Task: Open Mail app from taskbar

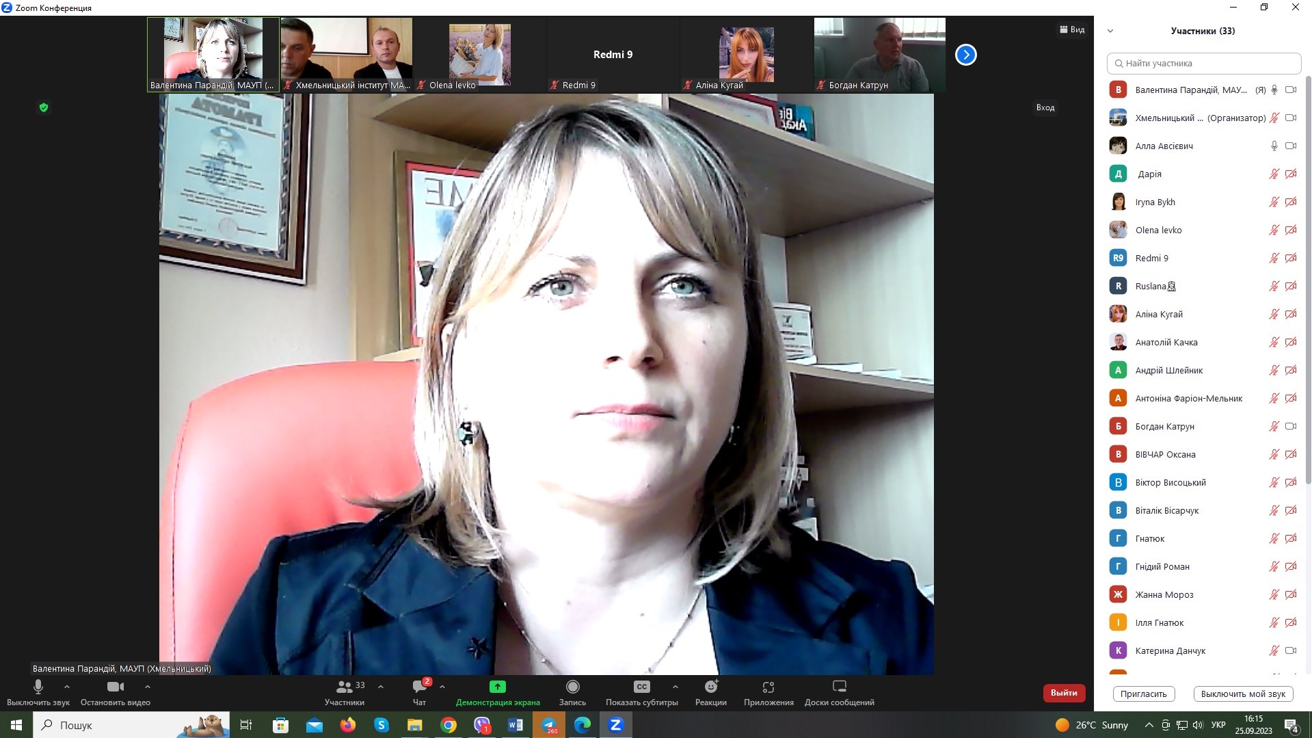Action: (x=314, y=725)
